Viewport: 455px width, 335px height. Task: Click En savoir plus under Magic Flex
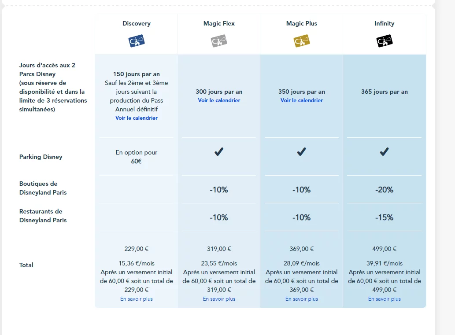tap(219, 299)
